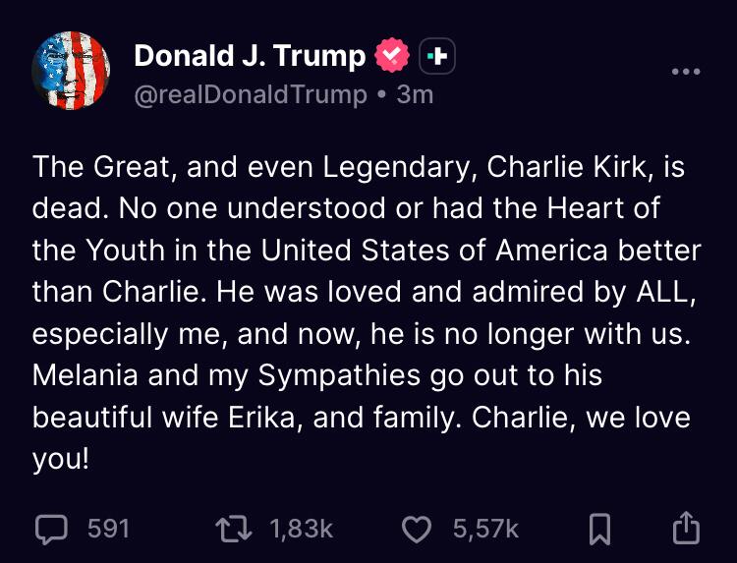Image resolution: width=737 pixels, height=563 pixels.
Task: Open the 3m post timestamp
Action: [414, 94]
